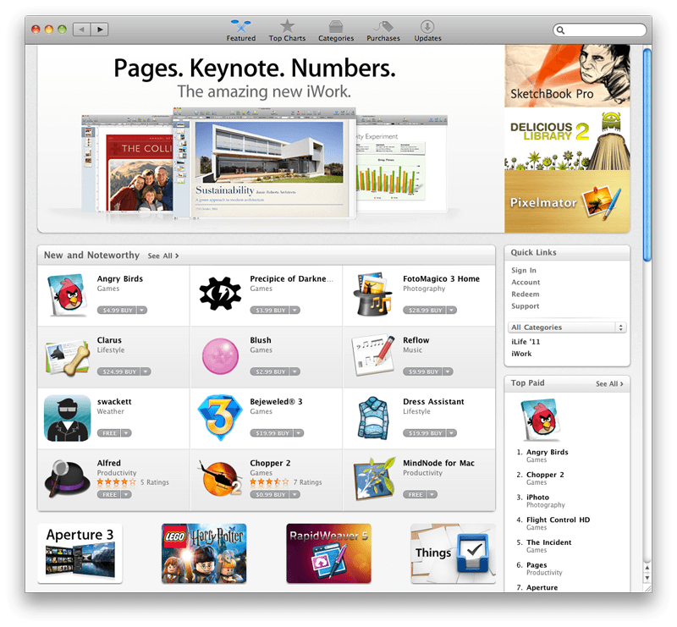Click the Reflow music sheet icon
The height and width of the screenshot is (627, 677).
pos(373,355)
